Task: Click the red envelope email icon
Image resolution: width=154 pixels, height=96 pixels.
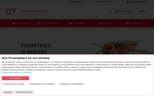Action: click(x=128, y=2)
